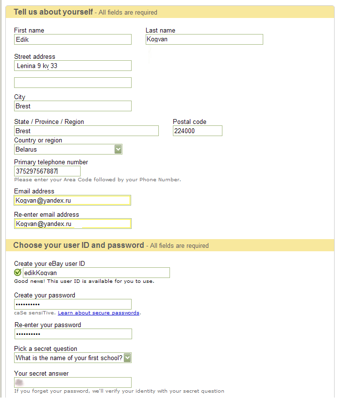Open the Country or region dropdown
The height and width of the screenshot is (416, 338).
[118, 149]
